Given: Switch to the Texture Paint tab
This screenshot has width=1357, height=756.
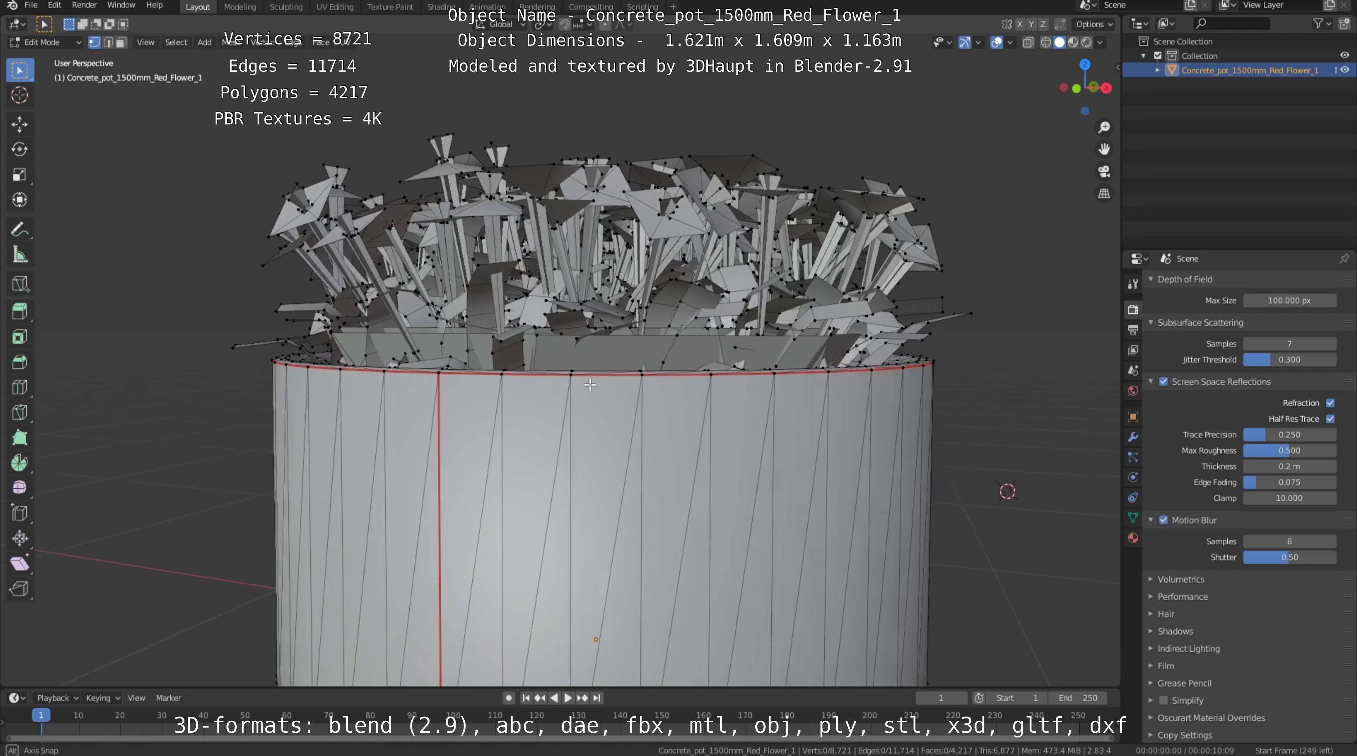Looking at the screenshot, I should tap(390, 7).
